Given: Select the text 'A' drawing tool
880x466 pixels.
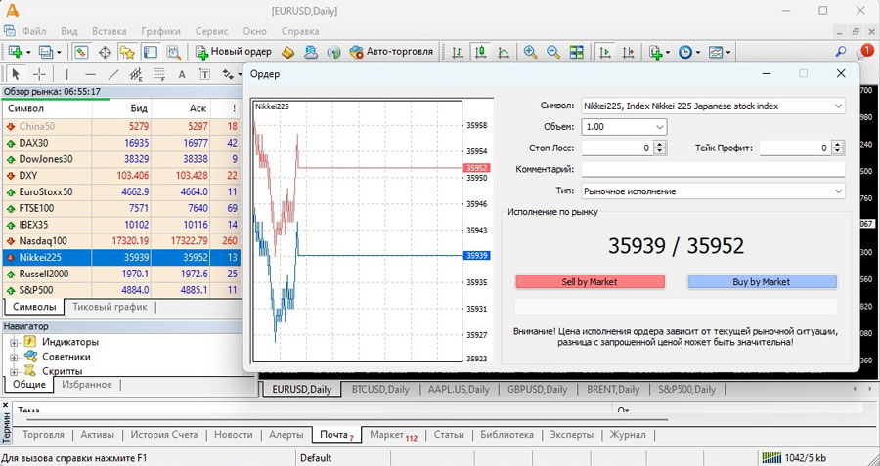Looking at the screenshot, I should click(181, 74).
